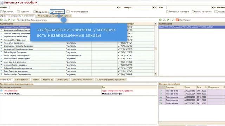This screenshot has height=126, width=225.
Task: Click the client list vertical scrollbar thumb
Action: pos(156,49)
